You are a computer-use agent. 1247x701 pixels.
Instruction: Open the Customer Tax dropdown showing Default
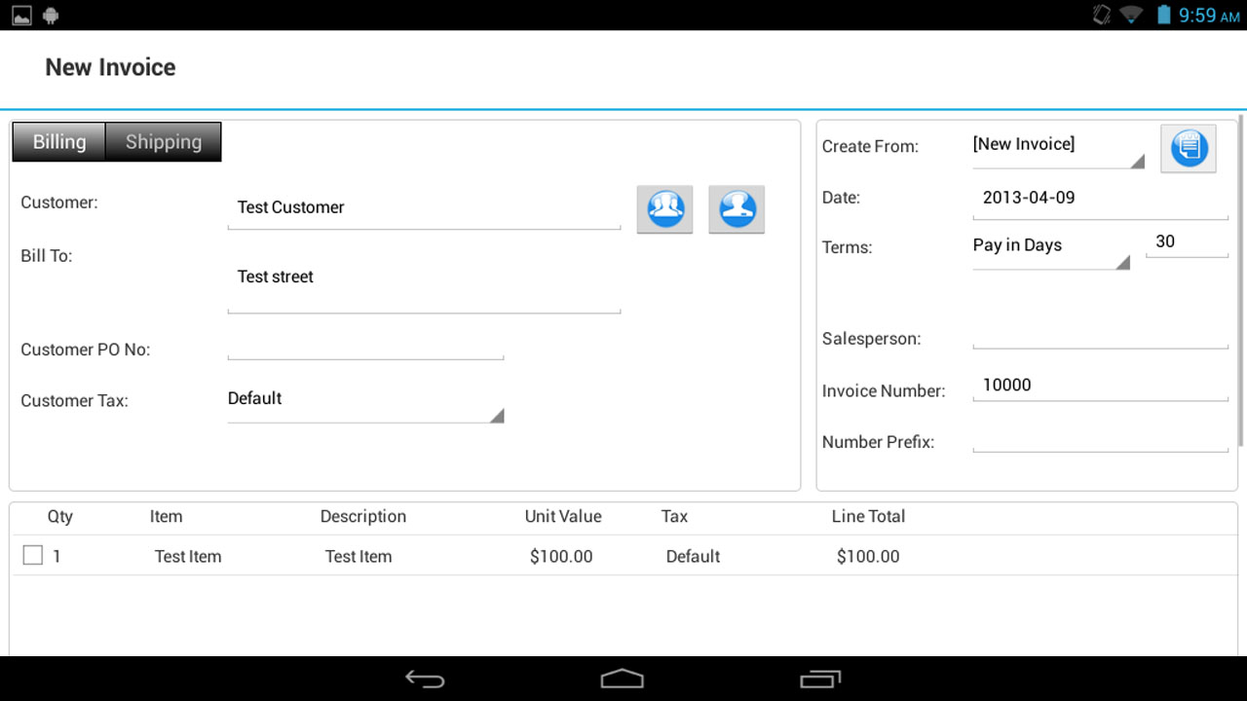tap(364, 401)
